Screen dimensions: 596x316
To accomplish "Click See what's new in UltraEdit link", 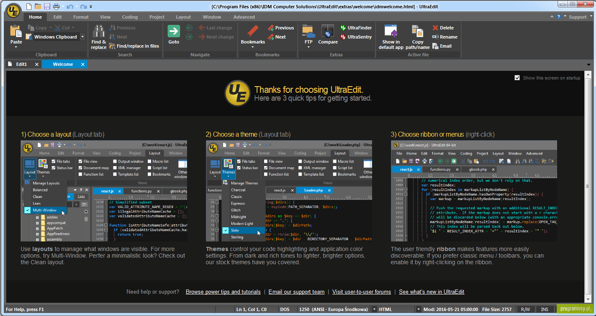I will pyautogui.click(x=432, y=292).
